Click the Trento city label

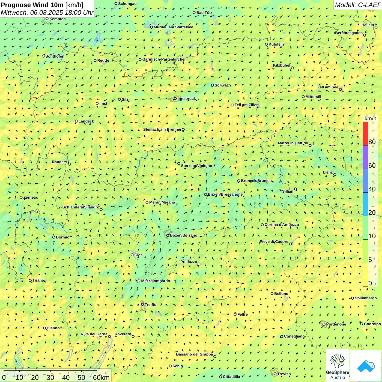tap(151, 305)
